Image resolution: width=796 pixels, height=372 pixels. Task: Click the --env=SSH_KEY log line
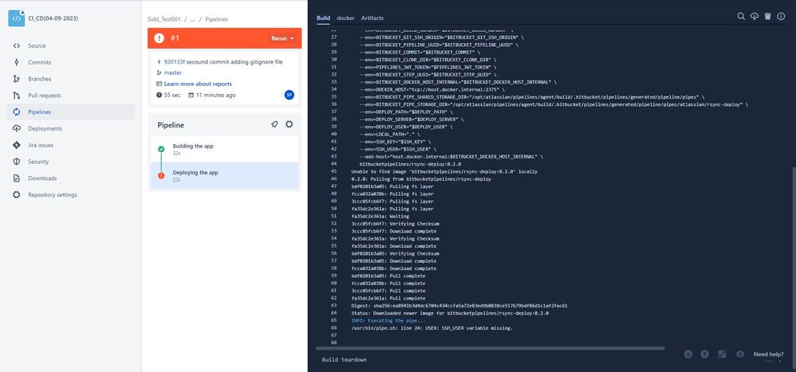pyautogui.click(x=395, y=142)
